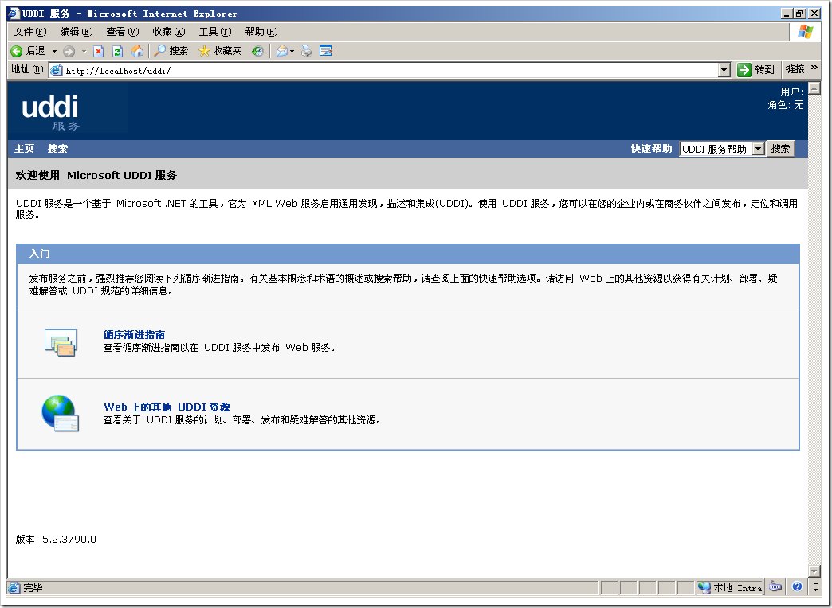The height and width of the screenshot is (608, 832).
Task: Click the scrollbar down arrow
Action: (x=814, y=571)
